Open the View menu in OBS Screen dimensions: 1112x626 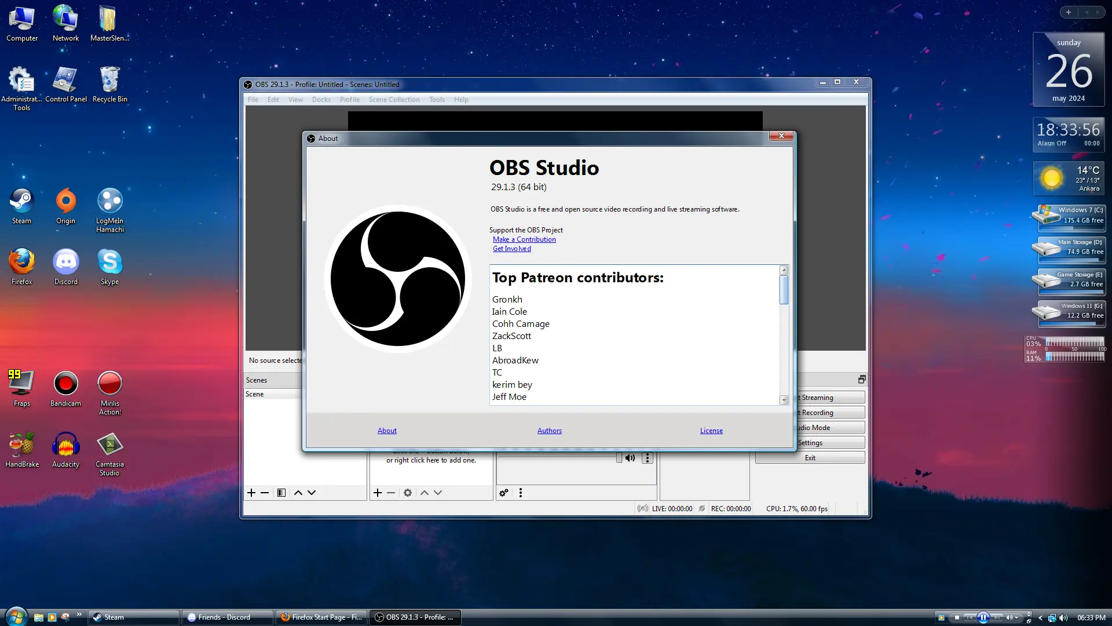point(295,100)
